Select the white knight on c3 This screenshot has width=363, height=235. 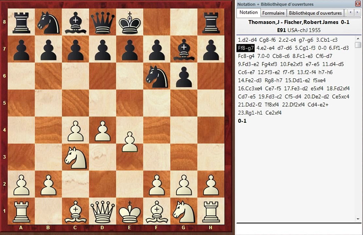tap(75, 157)
